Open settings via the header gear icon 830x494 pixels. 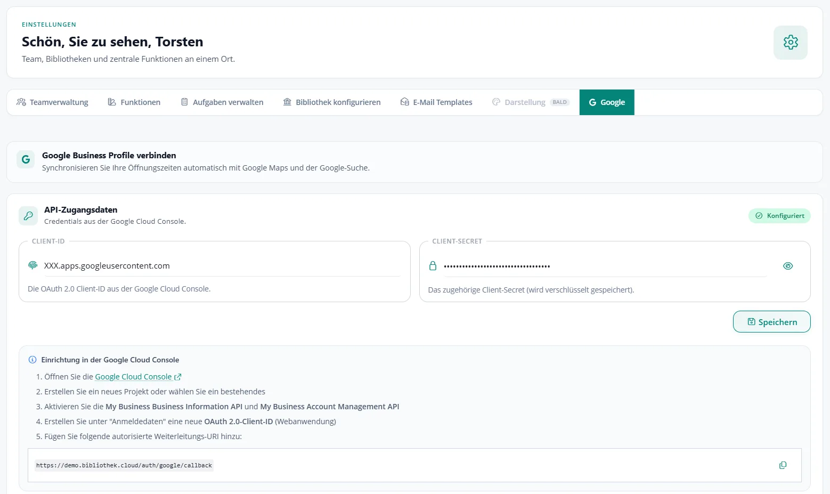790,42
